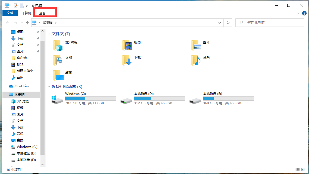Select the Windows (C:) drive icon

(57, 99)
